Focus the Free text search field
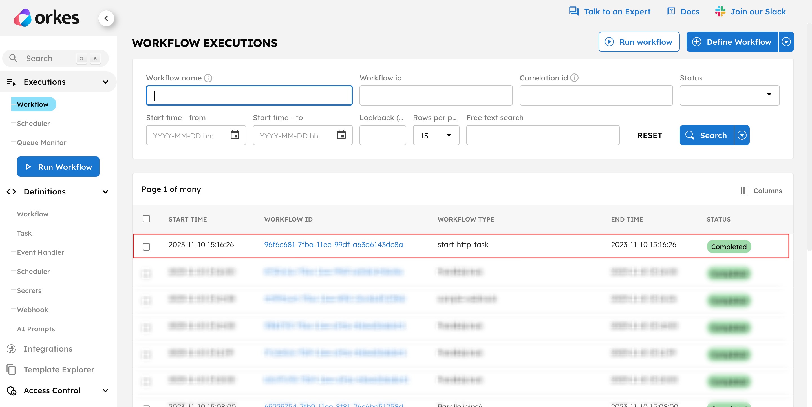 (542, 135)
